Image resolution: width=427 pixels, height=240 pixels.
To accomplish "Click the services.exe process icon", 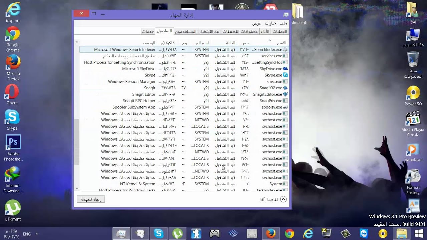I will (285, 56).
